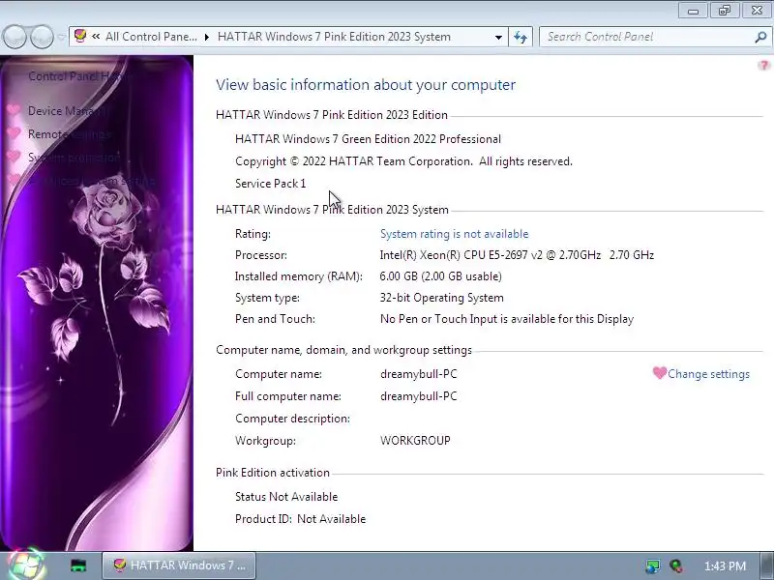
Task: Restore down the System window
Action: point(724,10)
